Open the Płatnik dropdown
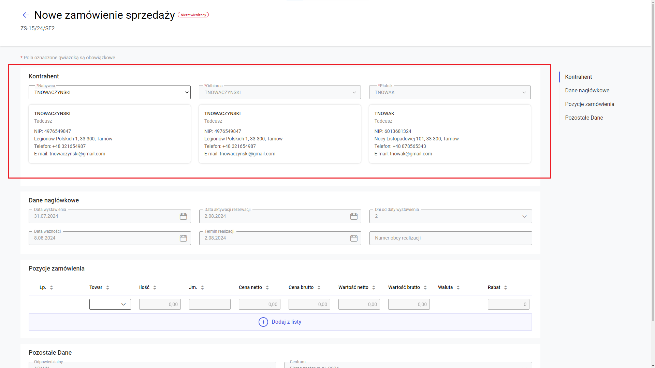The height and width of the screenshot is (368, 655). (x=450, y=92)
